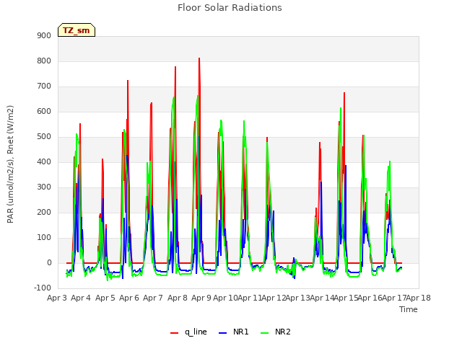Click the Apr 8 x-axis tick label
This screenshot has height=346, width=462.
178,298
